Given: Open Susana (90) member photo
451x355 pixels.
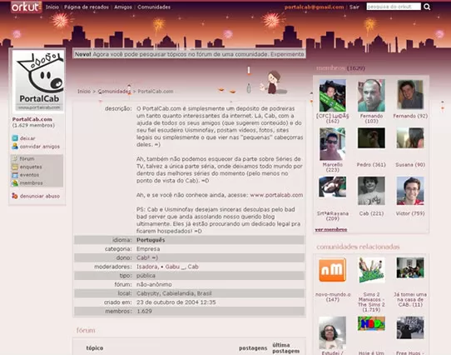Looking at the screenshot, I should 410,138.
